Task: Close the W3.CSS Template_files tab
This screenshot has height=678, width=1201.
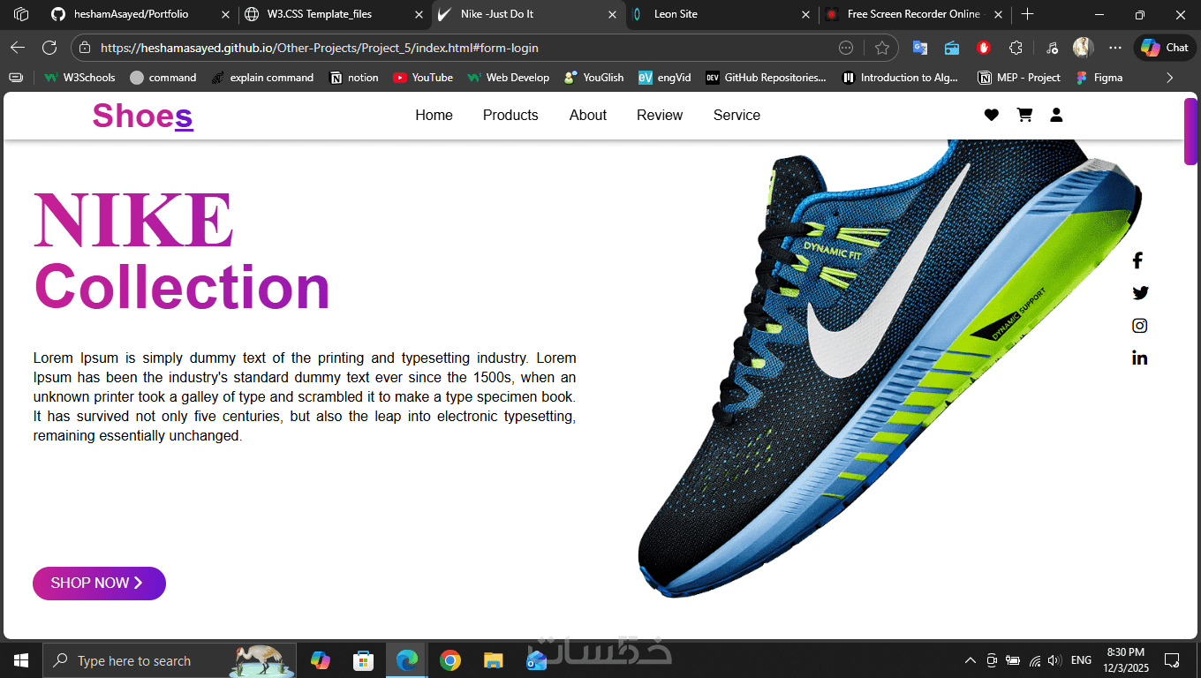Action: (x=419, y=14)
